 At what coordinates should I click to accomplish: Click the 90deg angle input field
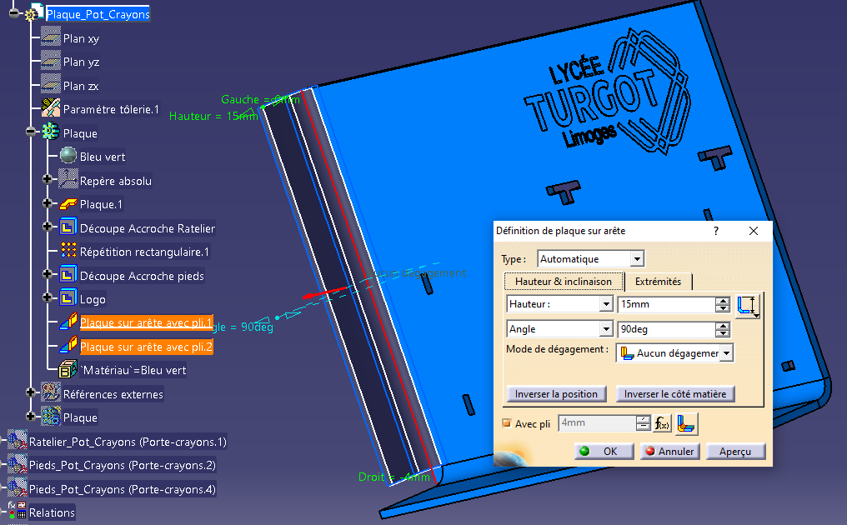[667, 329]
